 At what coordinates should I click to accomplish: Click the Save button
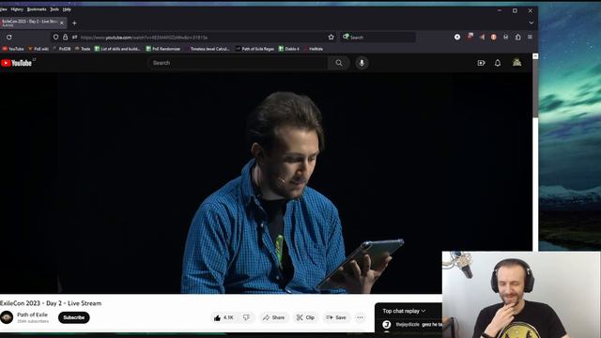point(336,317)
